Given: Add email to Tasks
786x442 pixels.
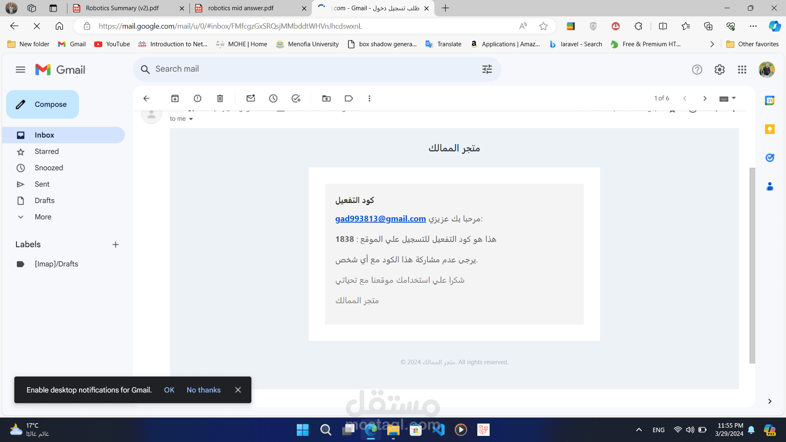Looking at the screenshot, I should tap(296, 98).
